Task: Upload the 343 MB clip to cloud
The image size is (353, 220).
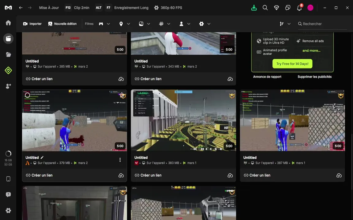Action: [x=230, y=79]
